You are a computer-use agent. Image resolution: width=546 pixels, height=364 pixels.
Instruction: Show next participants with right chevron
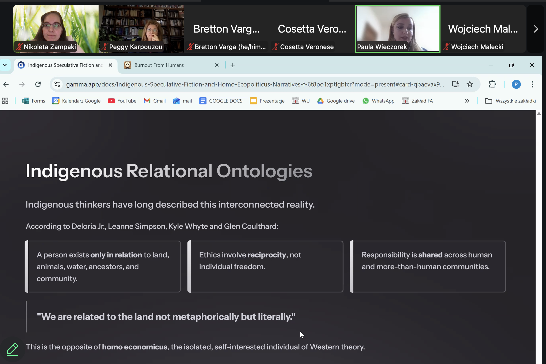tap(536, 29)
